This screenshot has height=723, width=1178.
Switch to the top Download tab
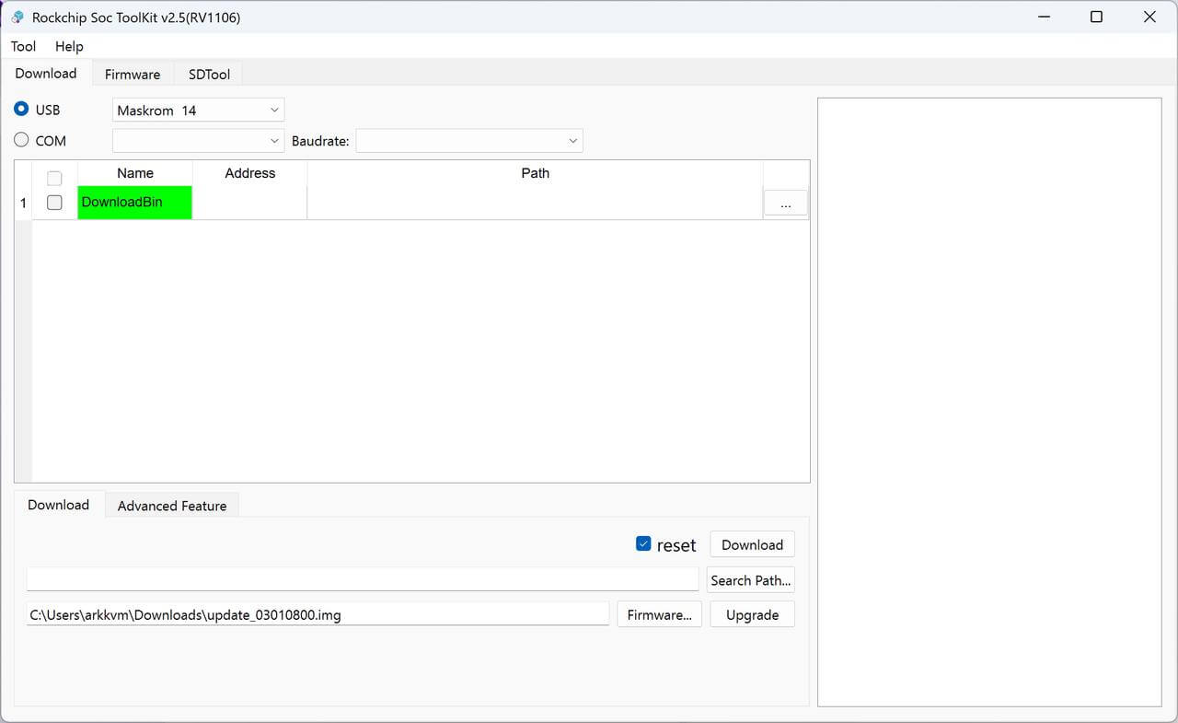(x=46, y=74)
